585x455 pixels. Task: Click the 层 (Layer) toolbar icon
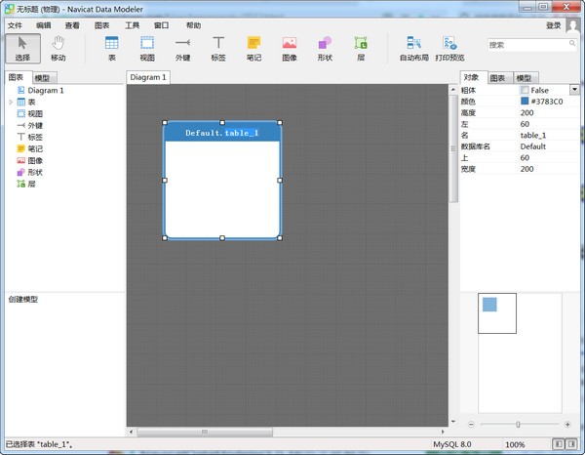click(360, 48)
